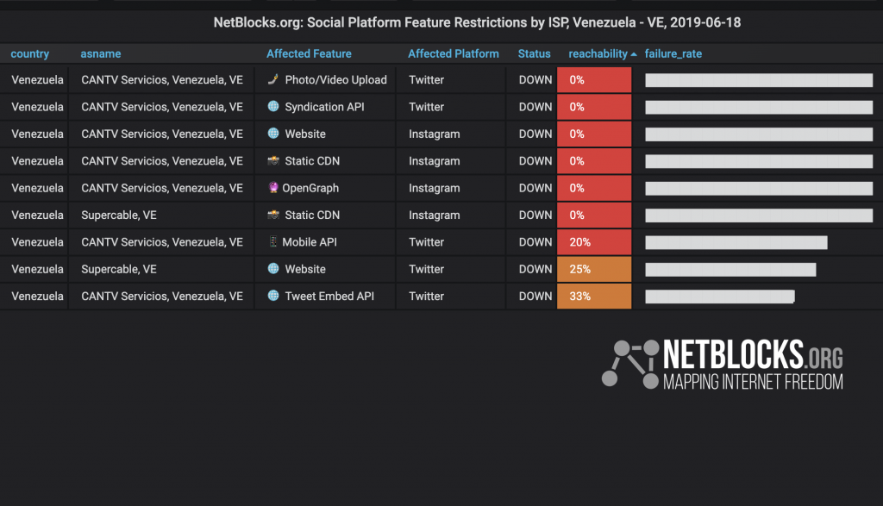Sort by the Affected Feature header
The image size is (883, 506).
tap(309, 53)
